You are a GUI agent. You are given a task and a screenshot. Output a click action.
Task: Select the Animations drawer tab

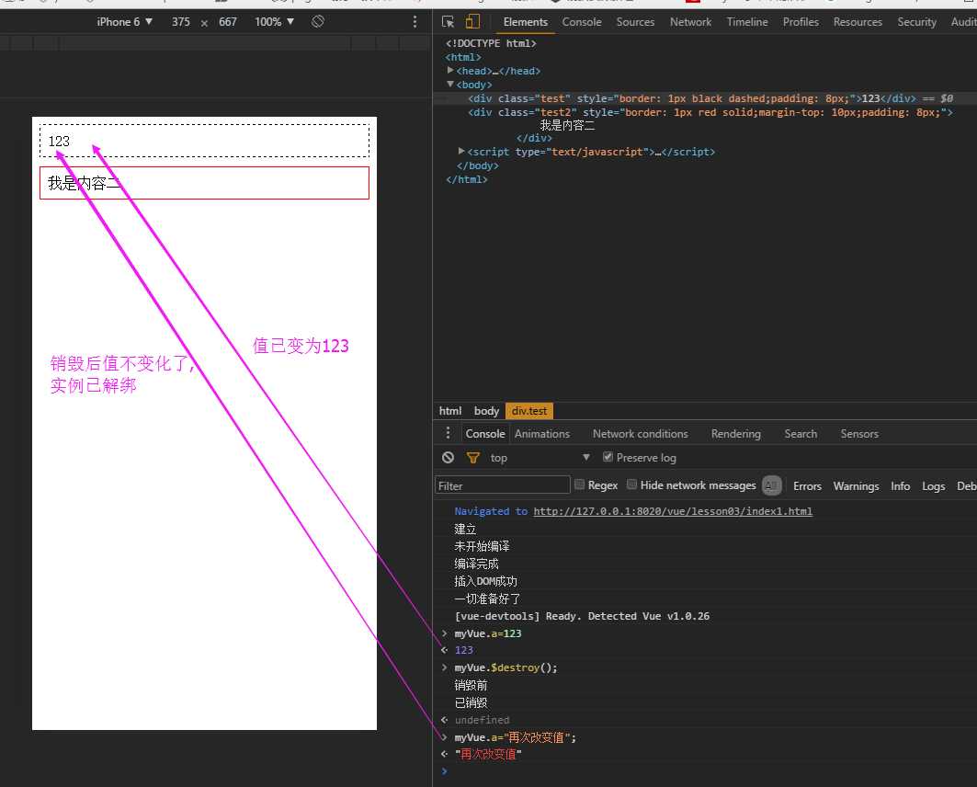click(x=542, y=434)
